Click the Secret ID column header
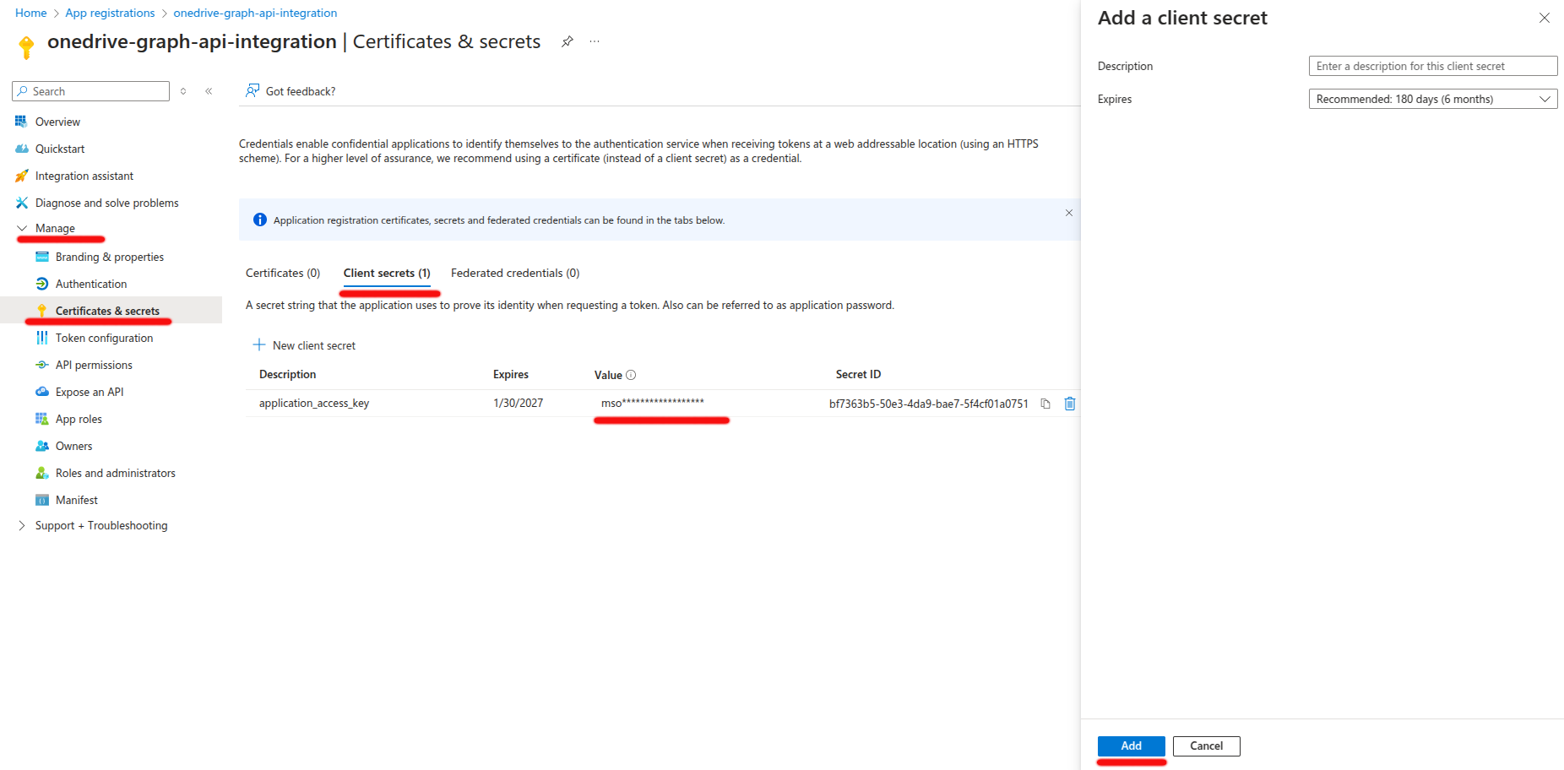This screenshot has height=770, width=1564. [x=858, y=374]
